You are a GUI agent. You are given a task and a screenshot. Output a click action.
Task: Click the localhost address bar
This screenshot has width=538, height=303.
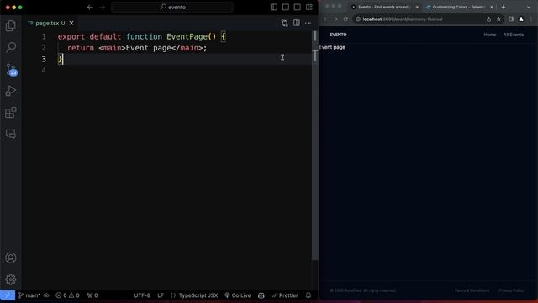[x=420, y=19]
